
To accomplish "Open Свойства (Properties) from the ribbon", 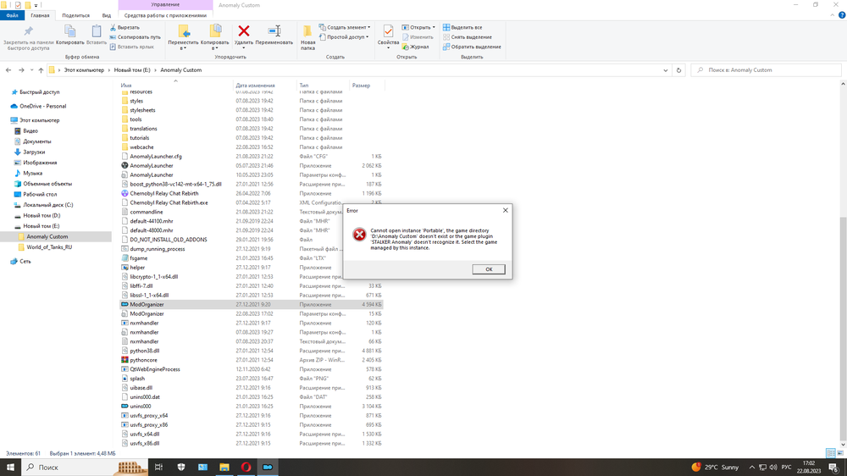I will coord(388,35).
